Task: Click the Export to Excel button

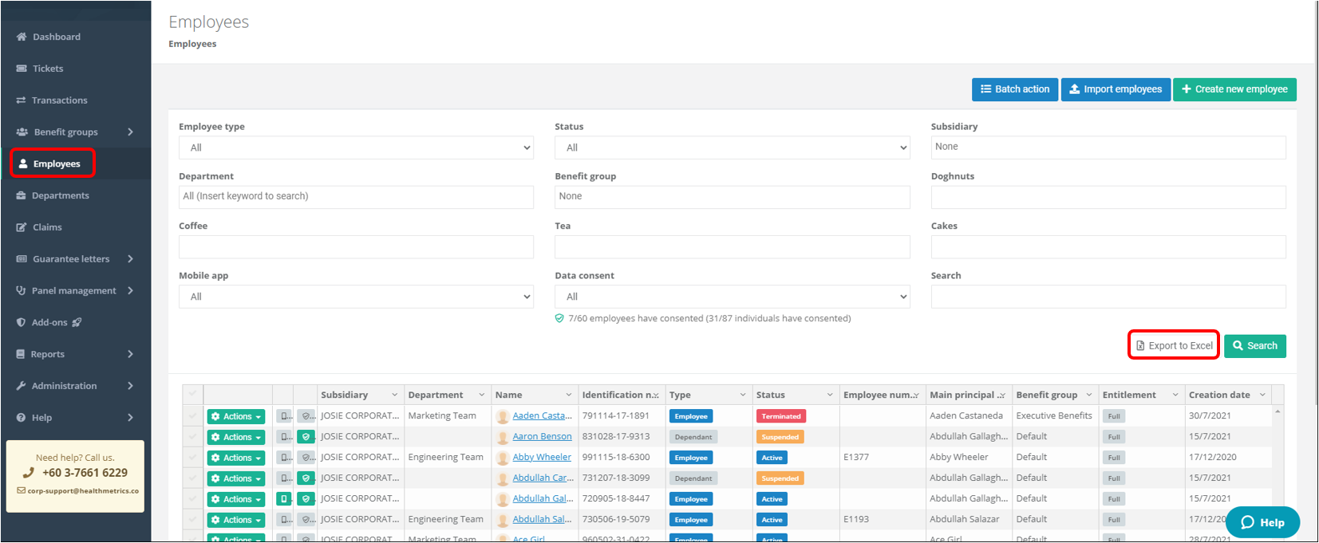Action: 1174,345
